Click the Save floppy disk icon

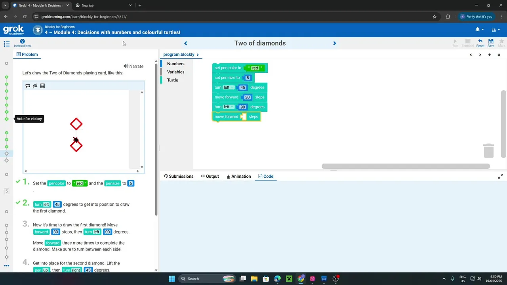[x=491, y=43]
